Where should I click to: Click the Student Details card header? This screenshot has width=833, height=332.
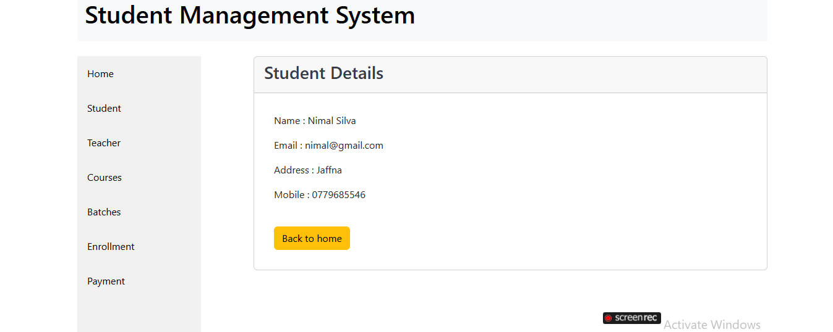coord(510,75)
